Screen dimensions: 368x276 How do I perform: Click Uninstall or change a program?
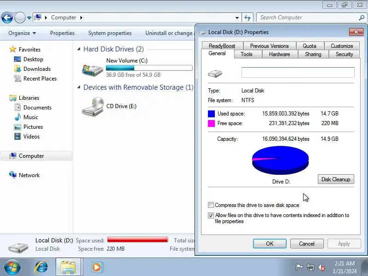170,33
